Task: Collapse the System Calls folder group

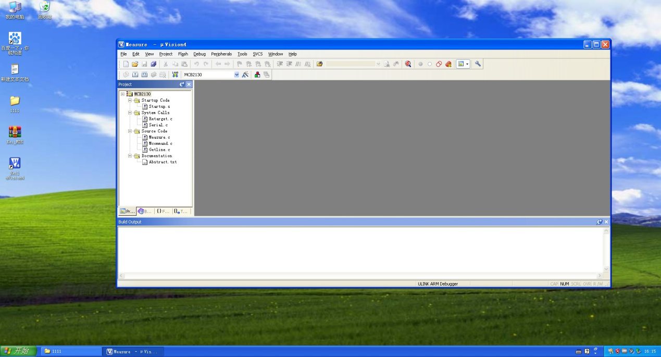Action: coord(130,113)
